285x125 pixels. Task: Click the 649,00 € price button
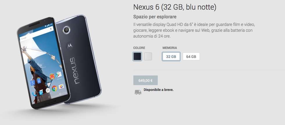[146, 80]
